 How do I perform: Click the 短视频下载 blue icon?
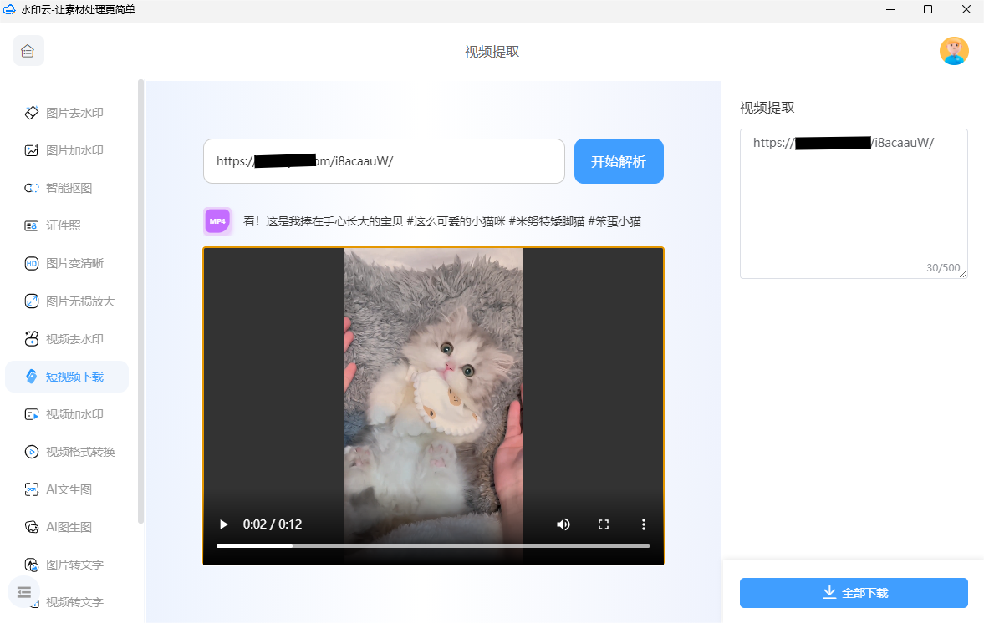tap(32, 377)
